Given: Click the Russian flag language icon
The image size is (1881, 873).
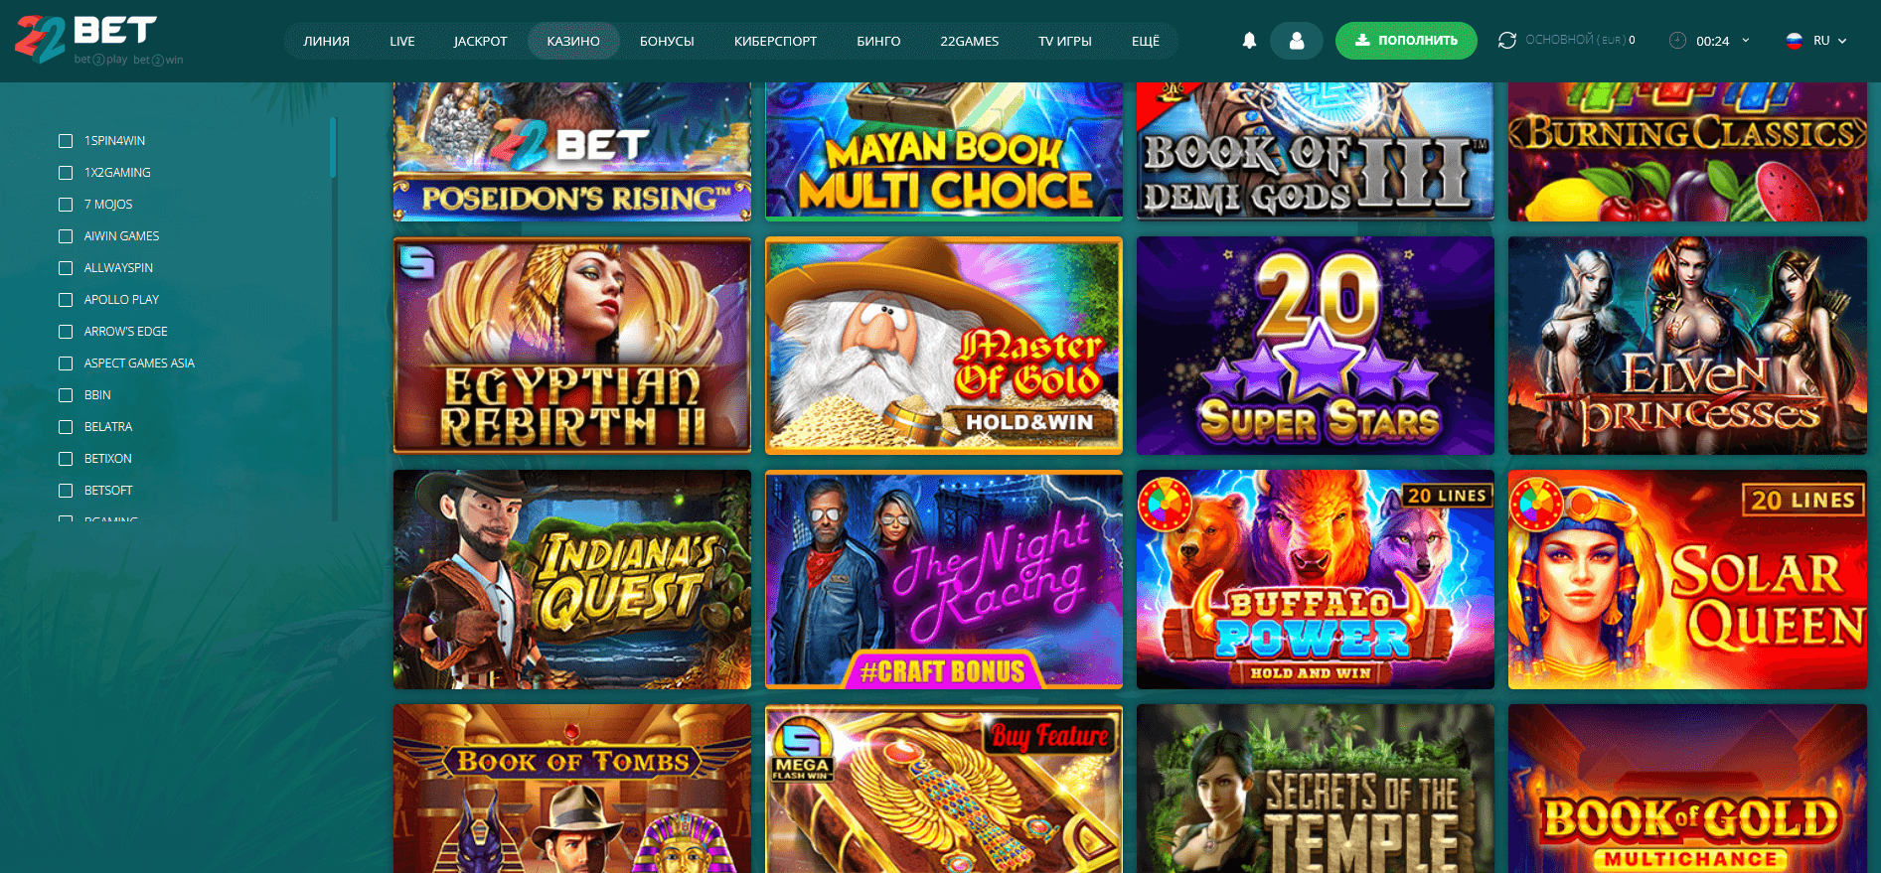Looking at the screenshot, I should pos(1794,41).
